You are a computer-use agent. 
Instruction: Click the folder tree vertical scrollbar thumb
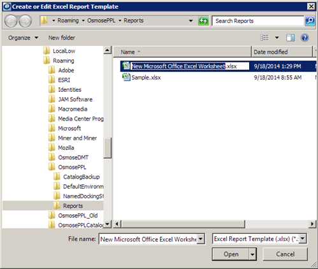pyautogui.click(x=108, y=148)
